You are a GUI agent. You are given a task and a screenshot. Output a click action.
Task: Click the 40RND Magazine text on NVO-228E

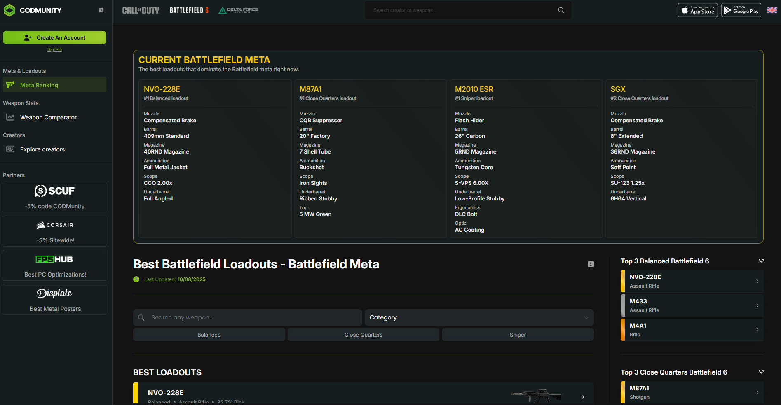[166, 152]
